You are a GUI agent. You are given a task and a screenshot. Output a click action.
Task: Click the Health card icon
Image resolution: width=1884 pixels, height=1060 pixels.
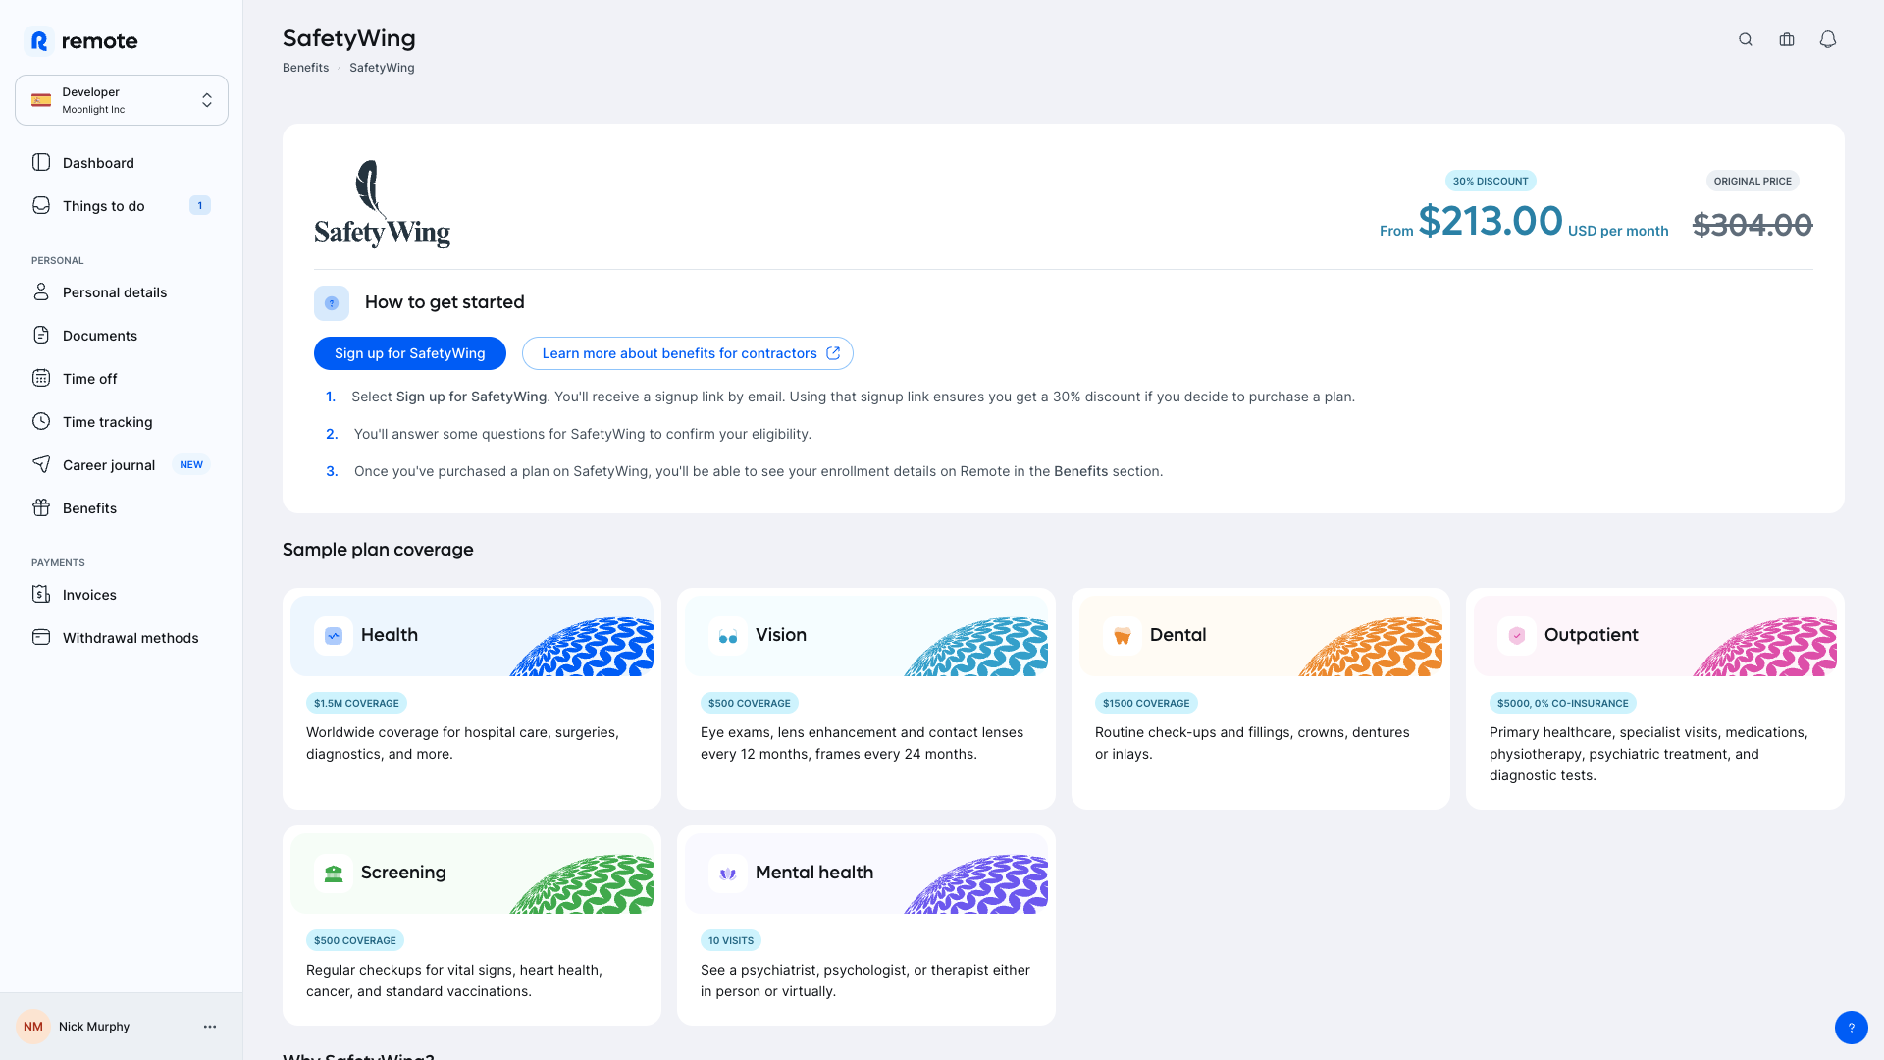tap(334, 636)
